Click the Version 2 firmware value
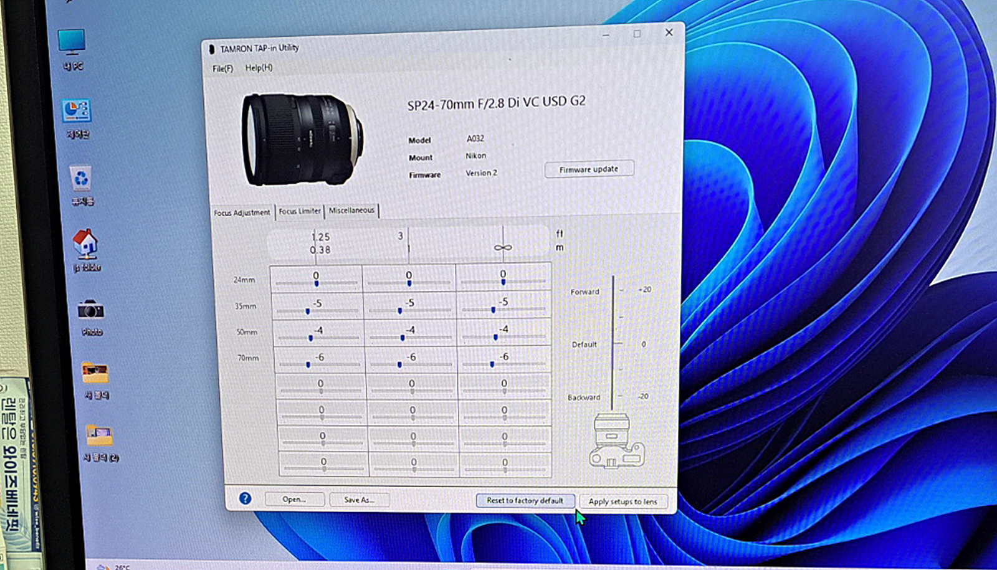Screen dimensions: 997x570 click(x=482, y=173)
